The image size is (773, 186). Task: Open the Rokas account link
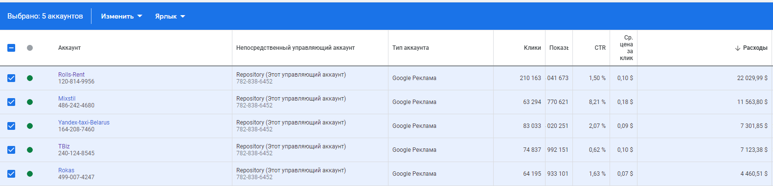[66, 170]
